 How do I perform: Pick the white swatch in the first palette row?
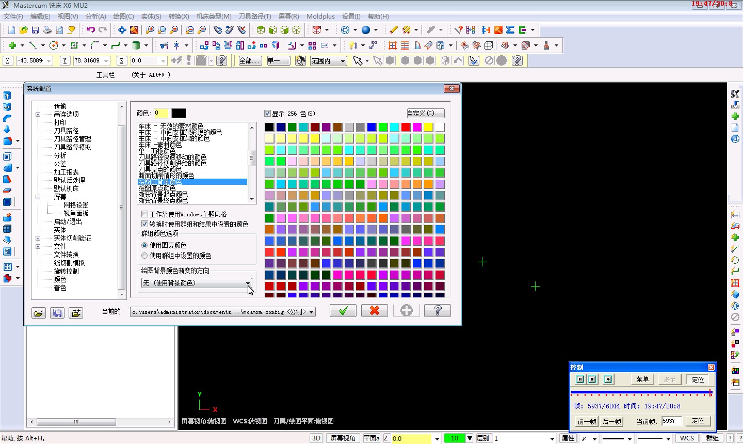pyautogui.click(x=440, y=127)
